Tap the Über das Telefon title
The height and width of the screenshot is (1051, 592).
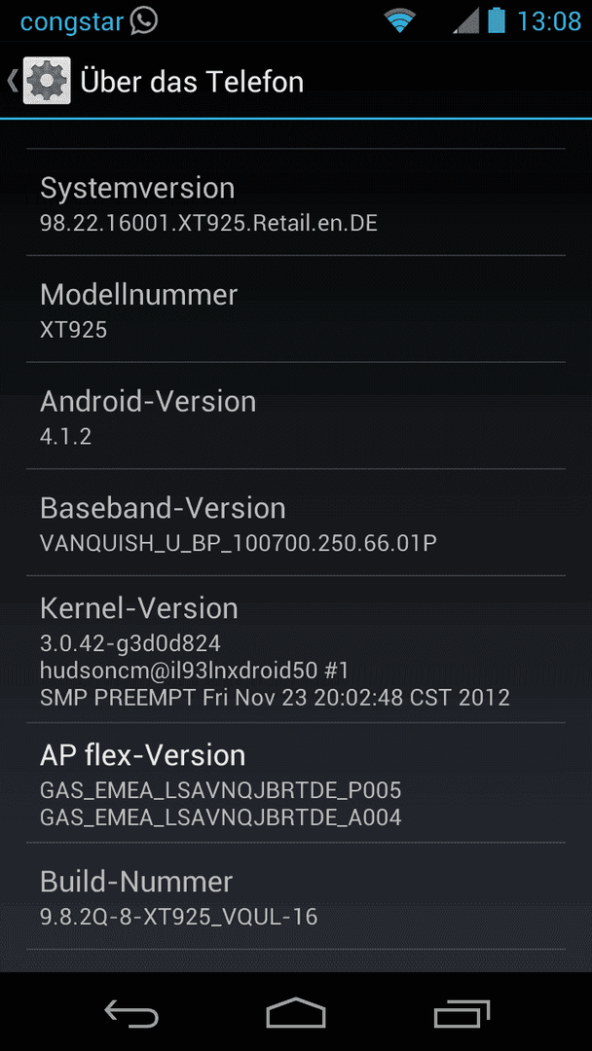coord(192,82)
